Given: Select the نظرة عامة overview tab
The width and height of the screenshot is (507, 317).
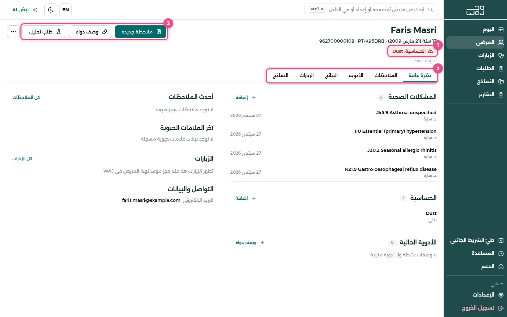Looking at the screenshot, I should (x=420, y=75).
